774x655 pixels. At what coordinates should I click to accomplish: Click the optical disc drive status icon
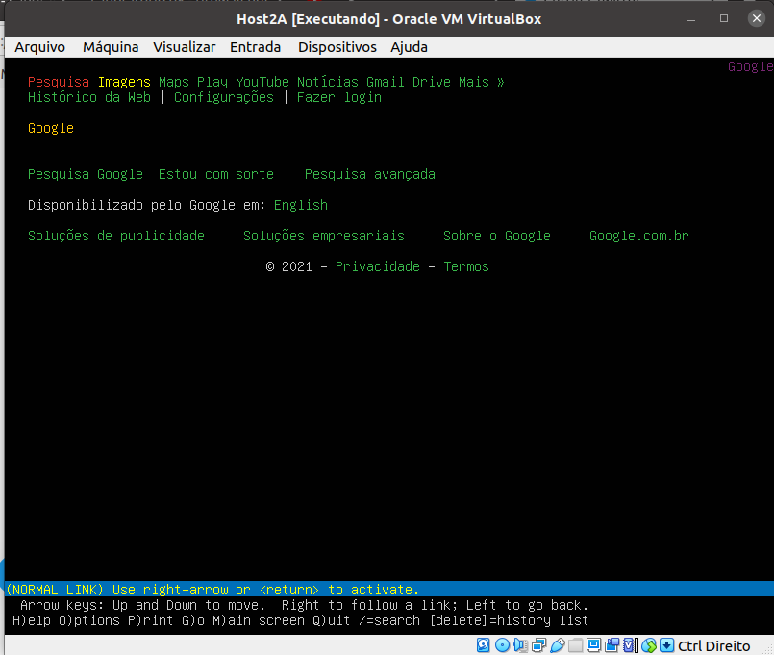[502, 645]
